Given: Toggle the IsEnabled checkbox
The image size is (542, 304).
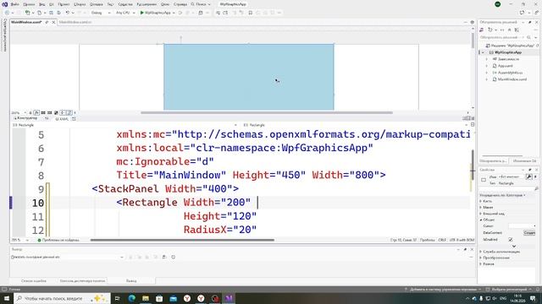Looking at the screenshot, I should [511, 239].
